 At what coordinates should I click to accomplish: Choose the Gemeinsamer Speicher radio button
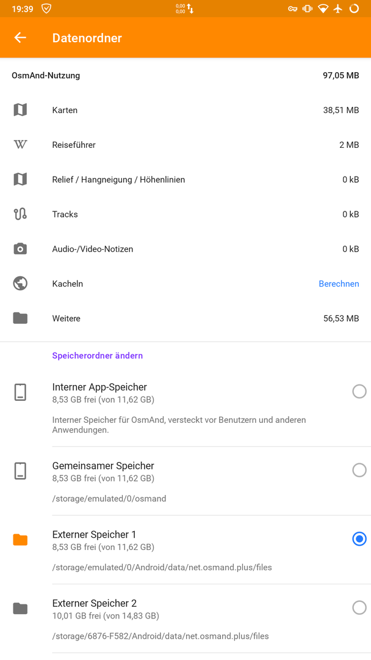(x=359, y=470)
